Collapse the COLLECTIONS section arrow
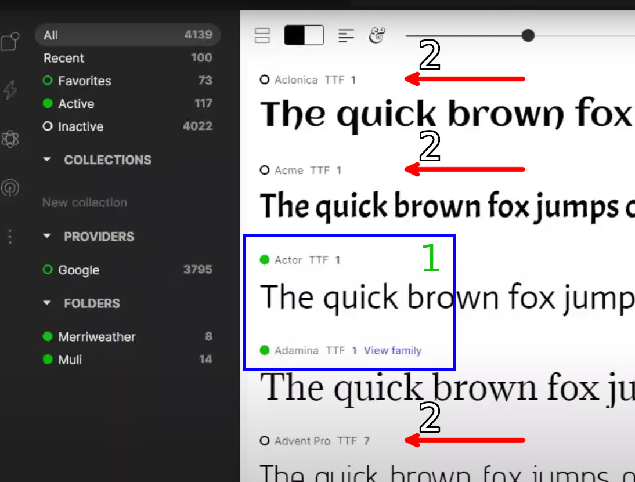The image size is (635, 482). 47,160
